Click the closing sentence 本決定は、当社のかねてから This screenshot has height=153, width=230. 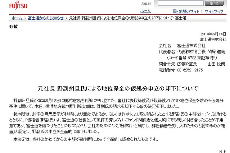[x=86, y=139]
